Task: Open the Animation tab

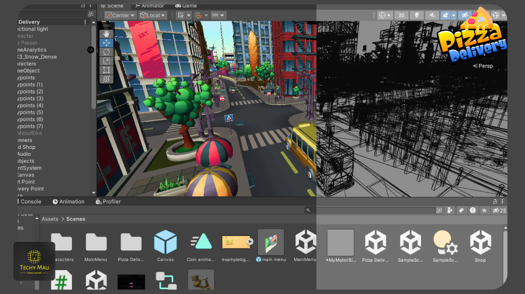Action: tap(68, 201)
